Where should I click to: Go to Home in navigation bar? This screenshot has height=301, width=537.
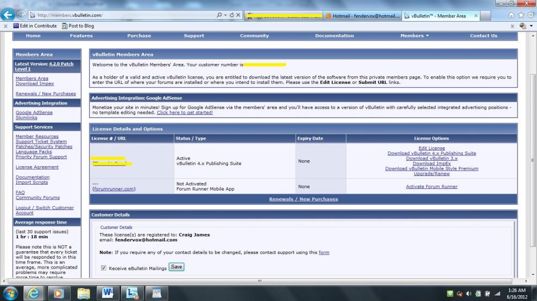(x=33, y=36)
